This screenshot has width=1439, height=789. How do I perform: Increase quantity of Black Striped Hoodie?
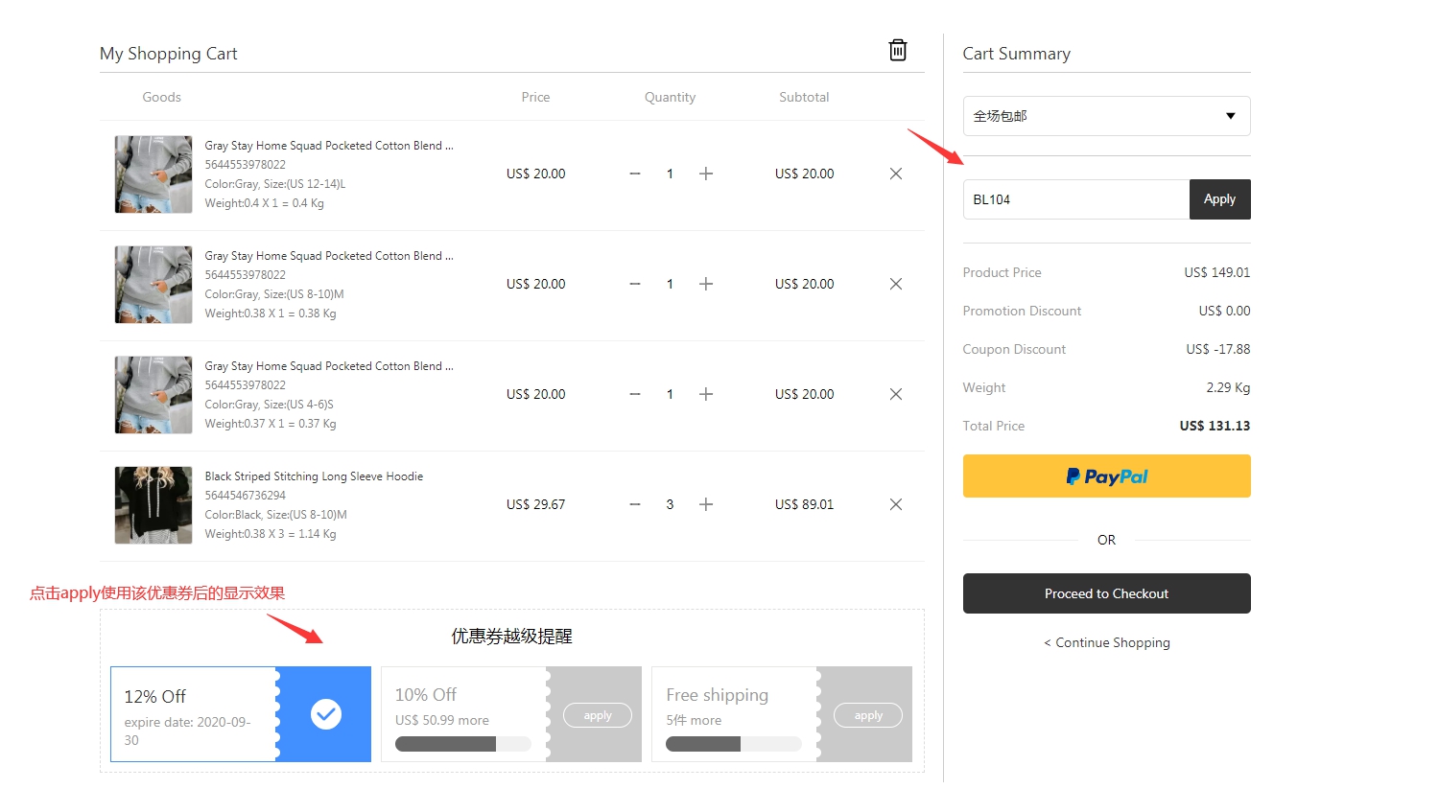(706, 504)
